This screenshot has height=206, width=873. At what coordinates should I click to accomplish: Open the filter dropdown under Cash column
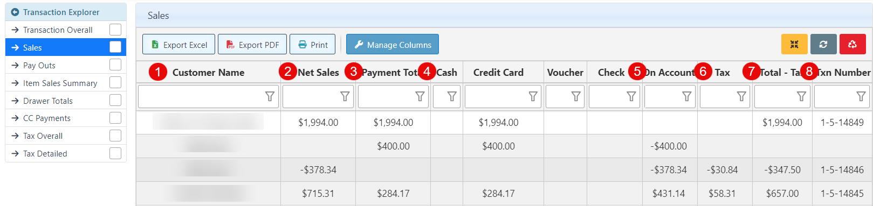click(452, 96)
